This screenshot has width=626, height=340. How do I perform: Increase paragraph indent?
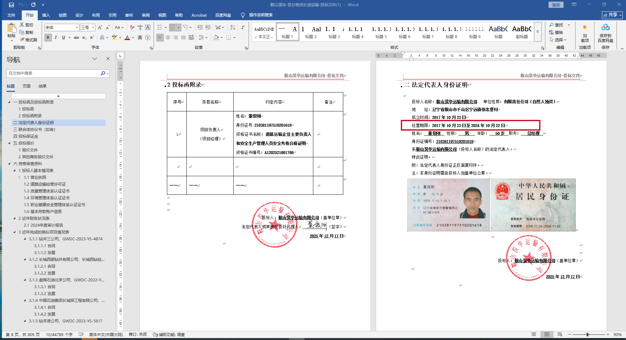(208, 28)
